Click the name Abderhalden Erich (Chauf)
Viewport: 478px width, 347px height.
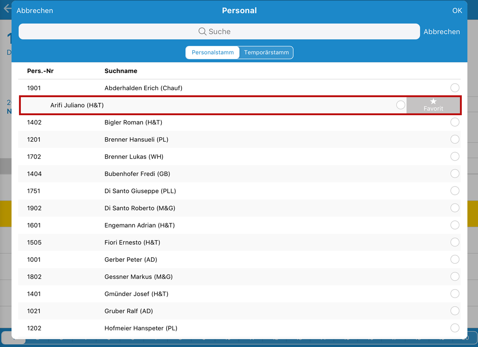[x=143, y=88]
